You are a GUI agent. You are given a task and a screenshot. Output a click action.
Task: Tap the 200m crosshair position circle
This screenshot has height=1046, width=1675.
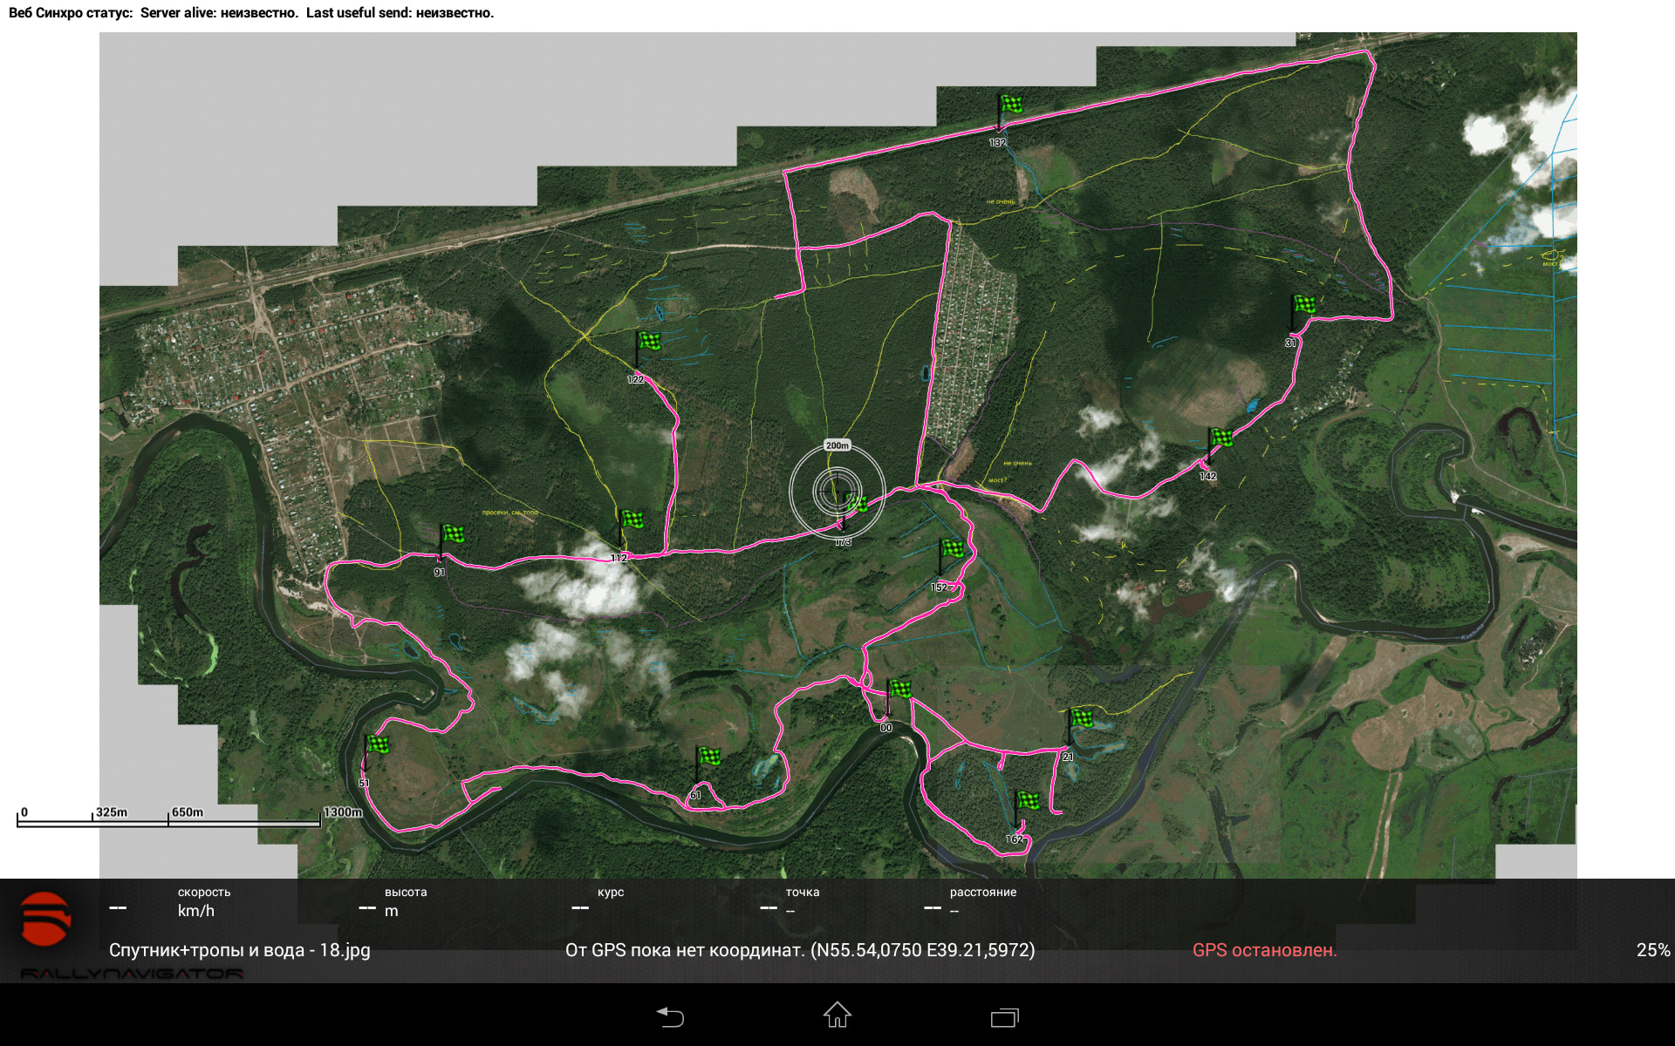[x=837, y=491]
